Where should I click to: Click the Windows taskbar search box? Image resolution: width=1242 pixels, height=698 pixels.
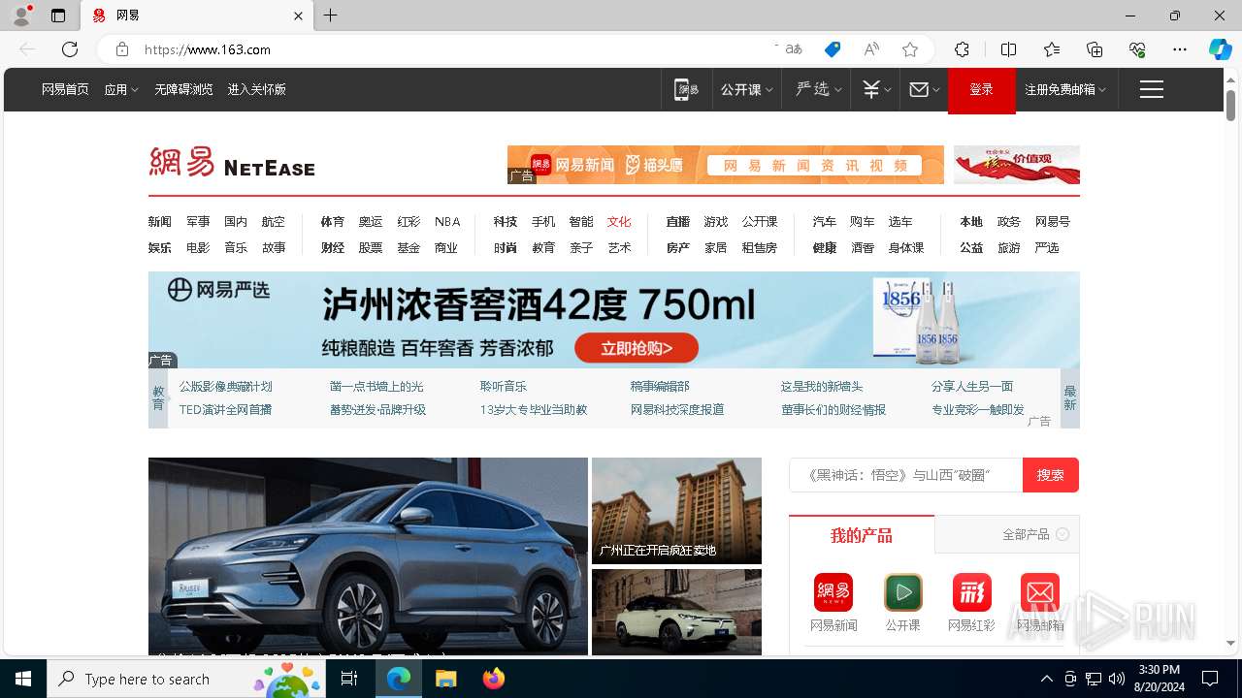pos(187,679)
